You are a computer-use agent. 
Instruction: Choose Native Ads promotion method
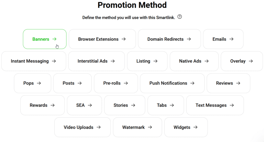coord(194,61)
